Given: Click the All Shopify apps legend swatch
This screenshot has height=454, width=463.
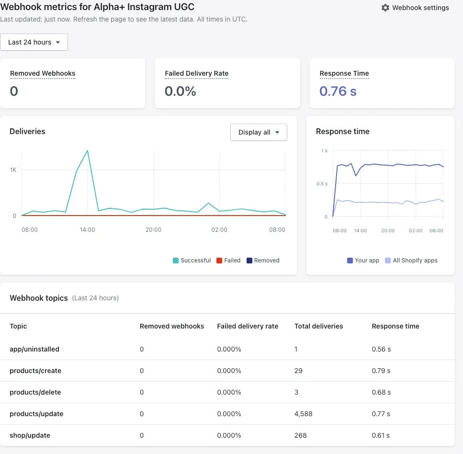Looking at the screenshot, I should coord(388,261).
